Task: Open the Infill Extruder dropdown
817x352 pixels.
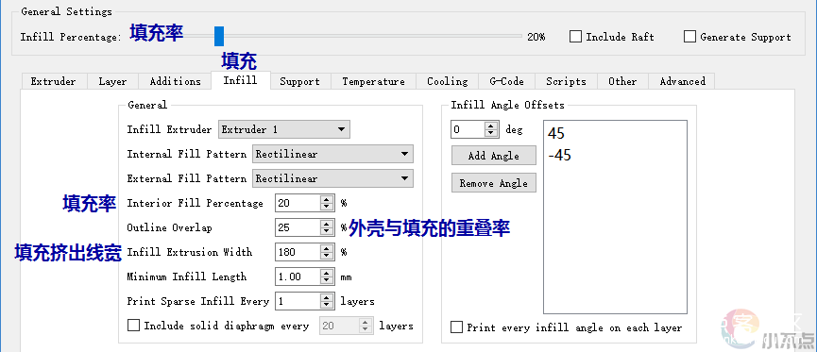Action: coord(284,129)
